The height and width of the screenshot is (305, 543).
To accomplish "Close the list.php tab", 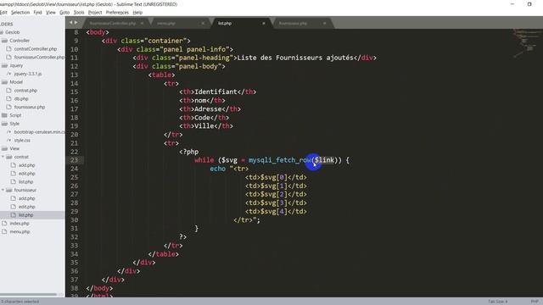I will click(x=264, y=23).
